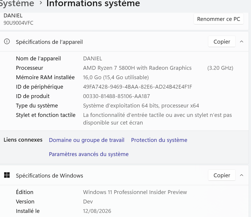The height and width of the screenshot is (217, 251).
Task: Open Domaine ou groupe de travail link
Action: (x=87, y=140)
